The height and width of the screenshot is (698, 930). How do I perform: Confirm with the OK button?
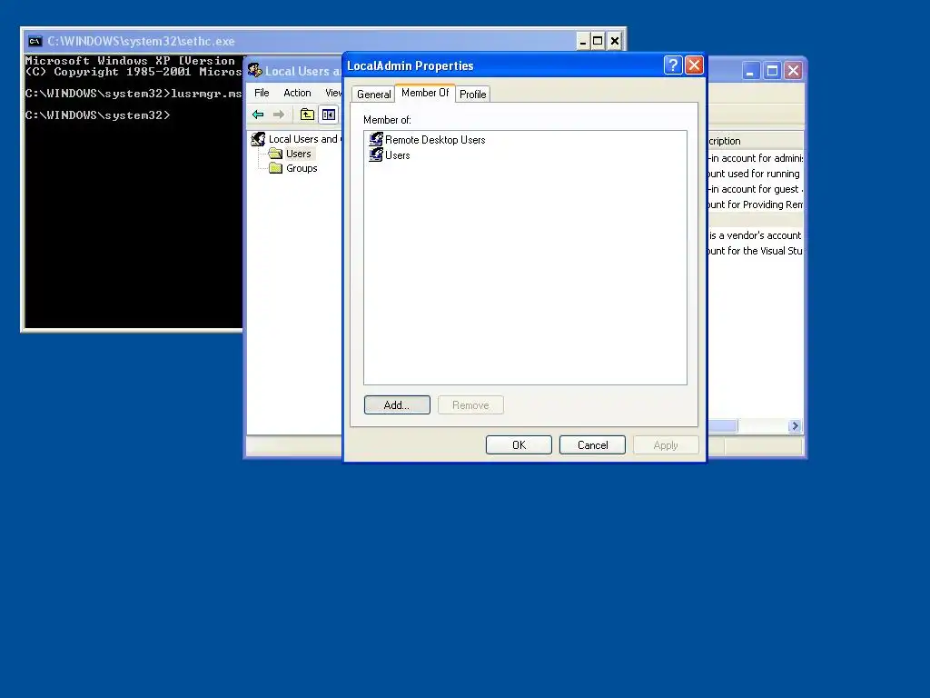click(x=519, y=445)
